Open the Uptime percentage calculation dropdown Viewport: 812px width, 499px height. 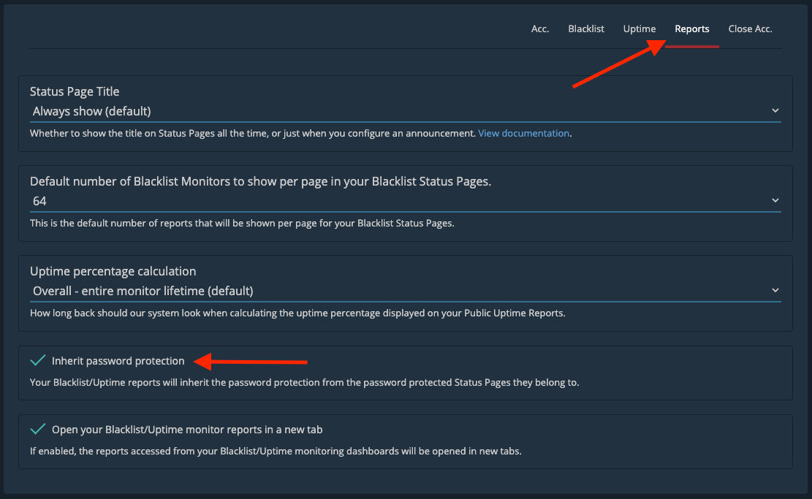pyautogui.click(x=406, y=291)
